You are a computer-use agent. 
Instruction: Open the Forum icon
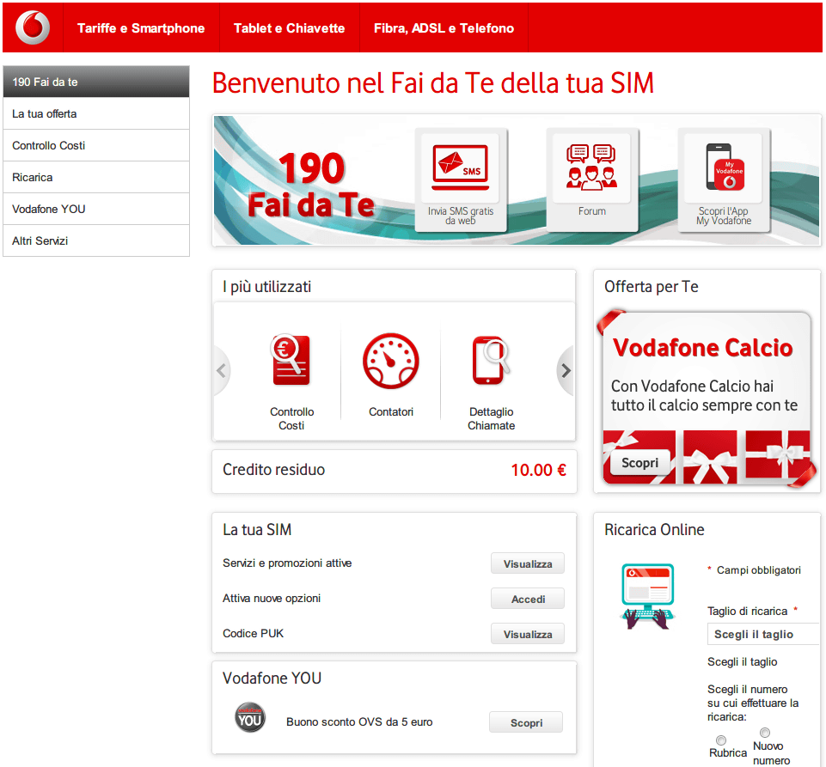click(x=591, y=180)
